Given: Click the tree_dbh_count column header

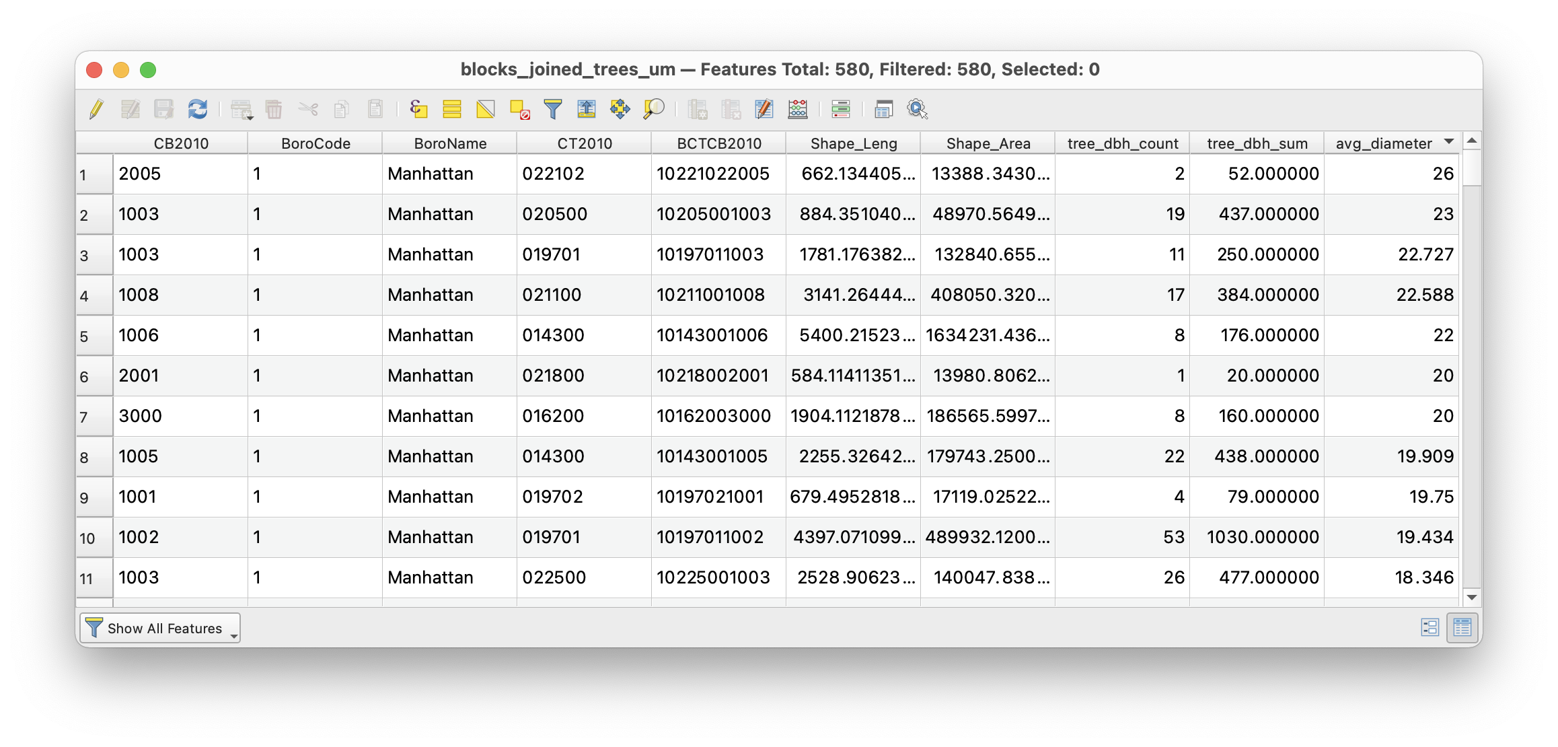Looking at the screenshot, I should tap(1122, 143).
